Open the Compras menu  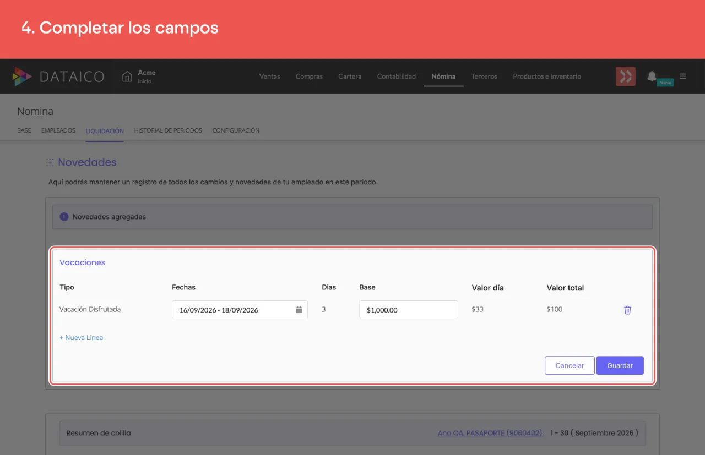309,76
